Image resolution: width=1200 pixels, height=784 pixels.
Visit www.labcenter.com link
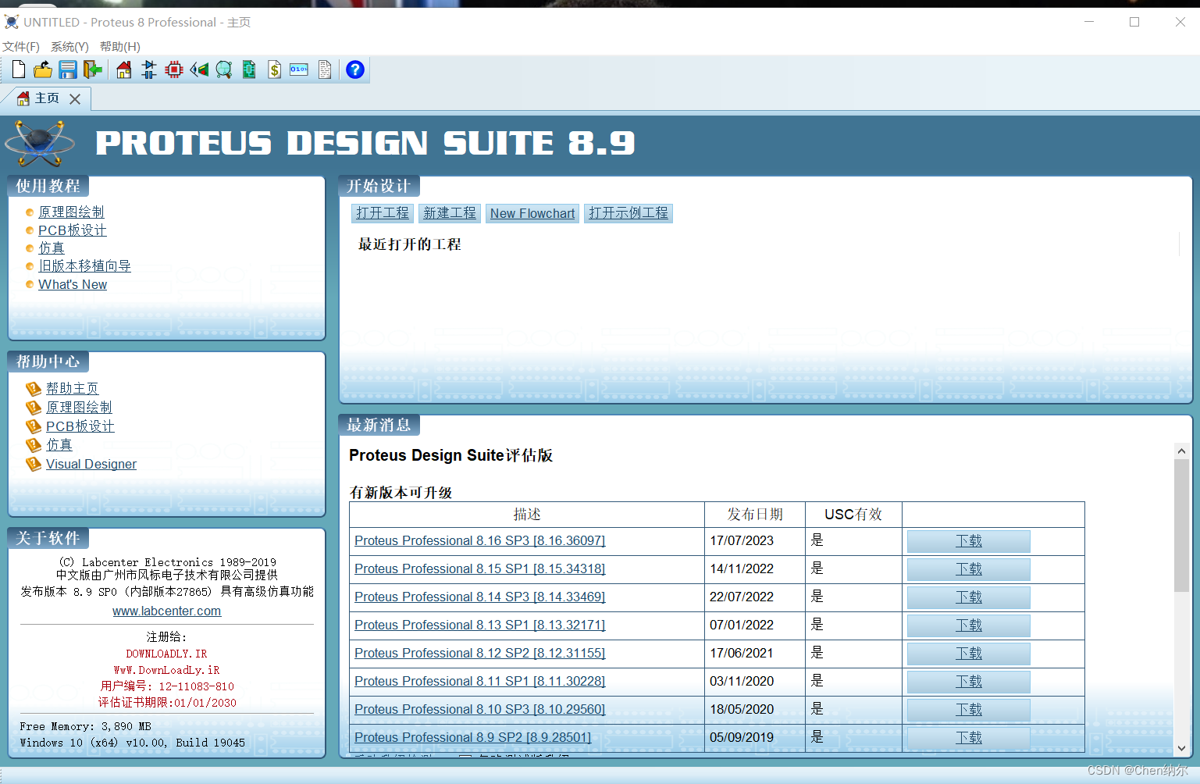[x=167, y=611]
